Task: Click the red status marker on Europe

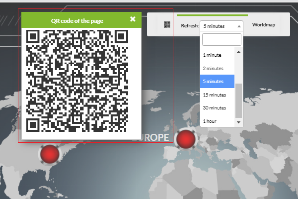Action: tap(186, 139)
